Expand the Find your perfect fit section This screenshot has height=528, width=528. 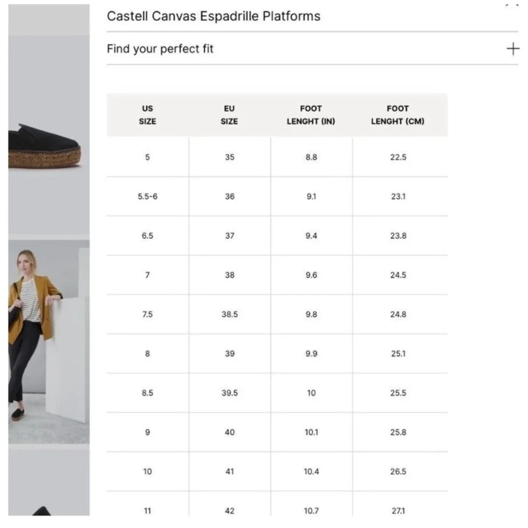[x=312, y=49]
